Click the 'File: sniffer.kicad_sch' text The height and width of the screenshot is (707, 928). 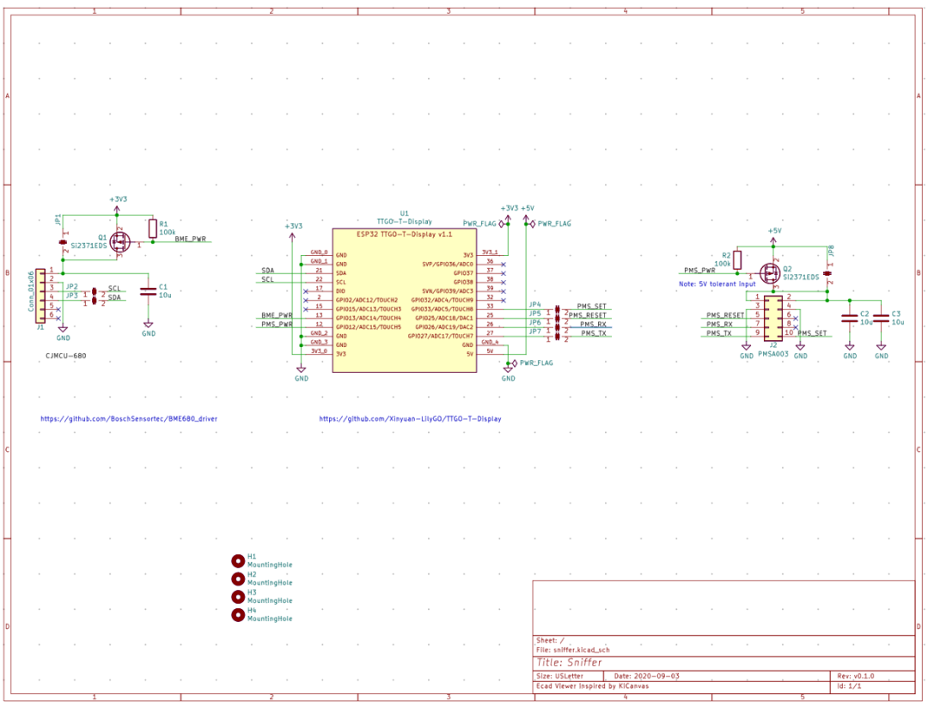click(573, 649)
